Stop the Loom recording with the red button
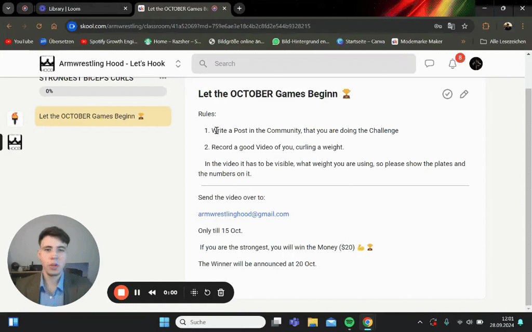Screen dimensions: 532x332 [121, 293]
